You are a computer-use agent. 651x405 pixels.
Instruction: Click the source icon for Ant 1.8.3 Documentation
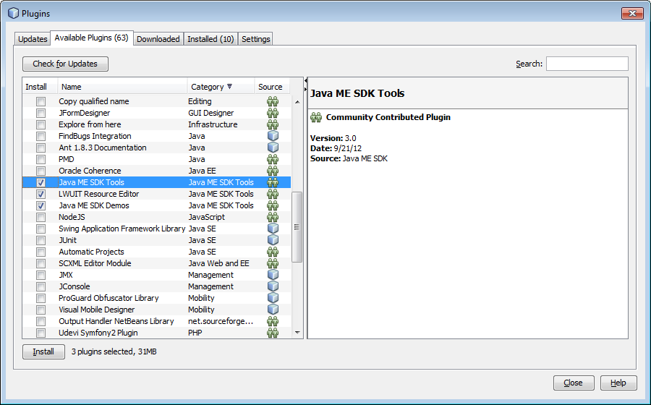[x=273, y=148]
